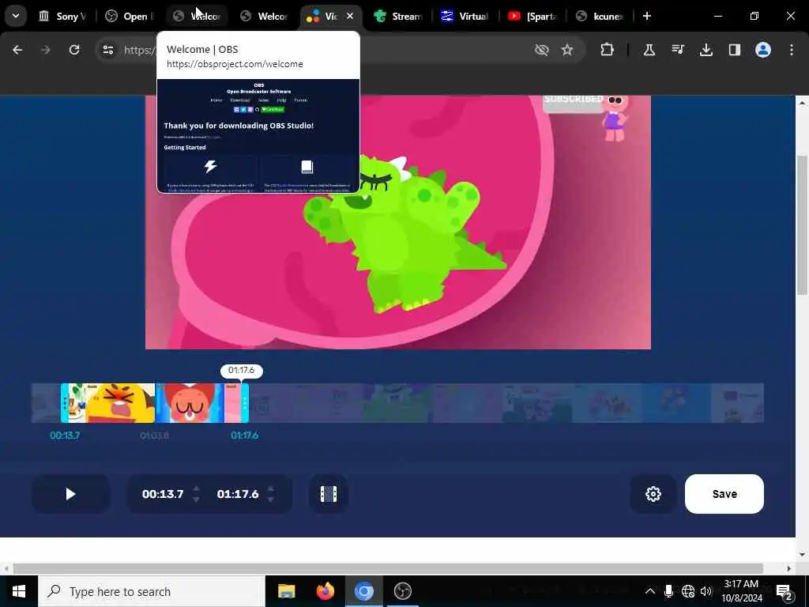Edit the end time 01:17.6 field
Viewport: 809px width, 607px height.
237,494
